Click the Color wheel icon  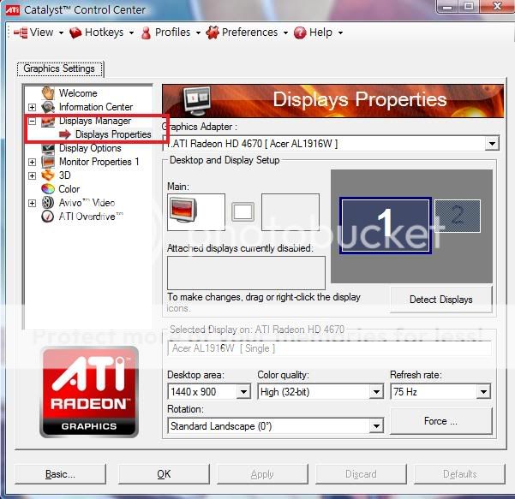tap(48, 189)
